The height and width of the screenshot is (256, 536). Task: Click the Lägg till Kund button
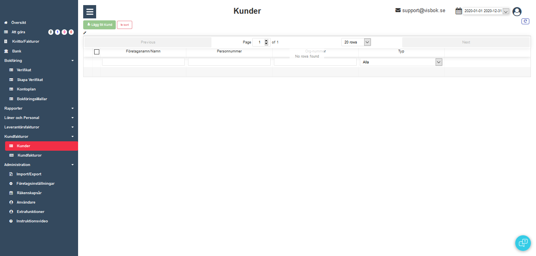99,25
